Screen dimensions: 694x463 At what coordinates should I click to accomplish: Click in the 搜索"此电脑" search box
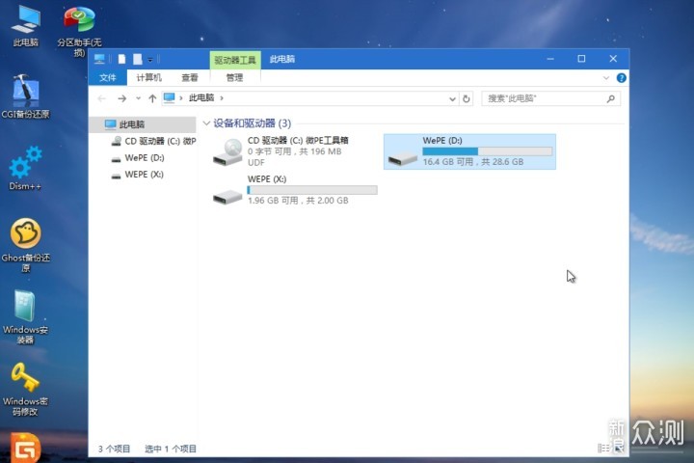pyautogui.click(x=550, y=98)
